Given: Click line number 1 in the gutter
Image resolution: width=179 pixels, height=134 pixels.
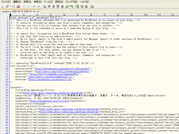Looking at the screenshot, I should click(7, 17).
